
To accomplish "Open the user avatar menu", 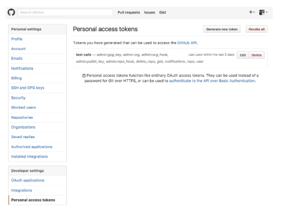I will click(263, 12).
